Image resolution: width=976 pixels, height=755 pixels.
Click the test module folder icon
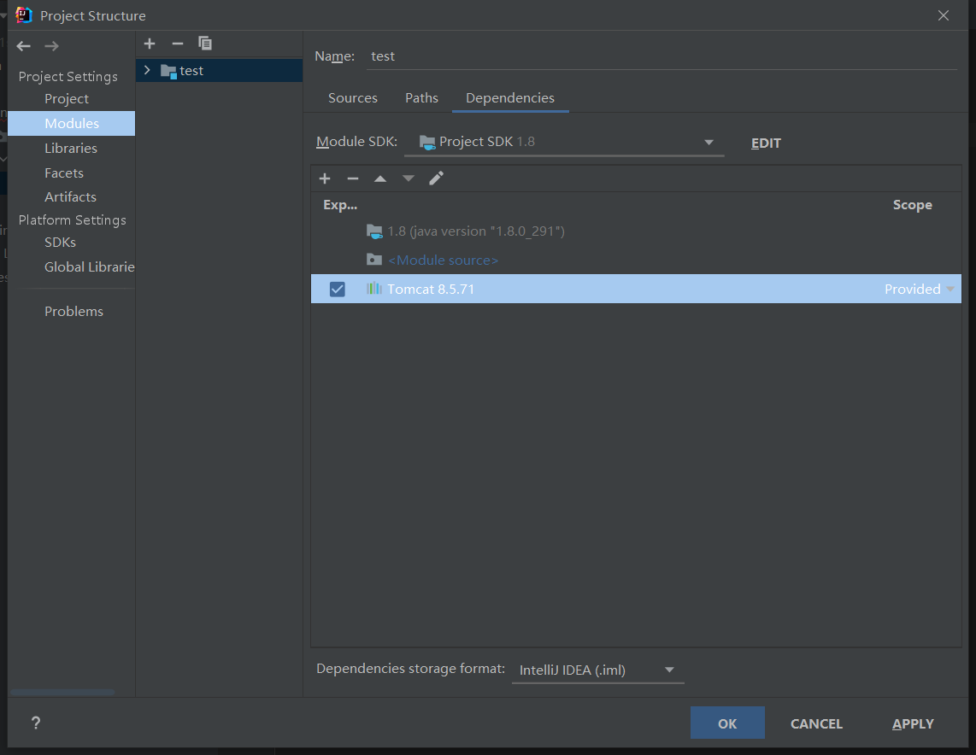[168, 72]
